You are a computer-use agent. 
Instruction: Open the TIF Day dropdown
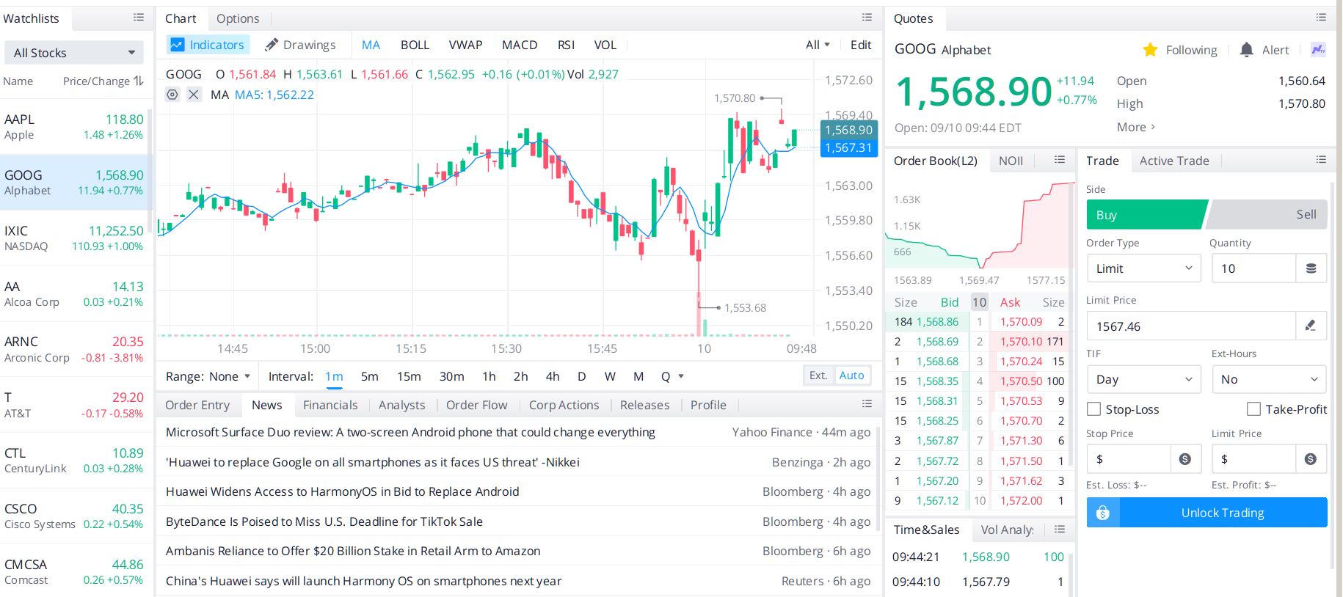pyautogui.click(x=1143, y=379)
